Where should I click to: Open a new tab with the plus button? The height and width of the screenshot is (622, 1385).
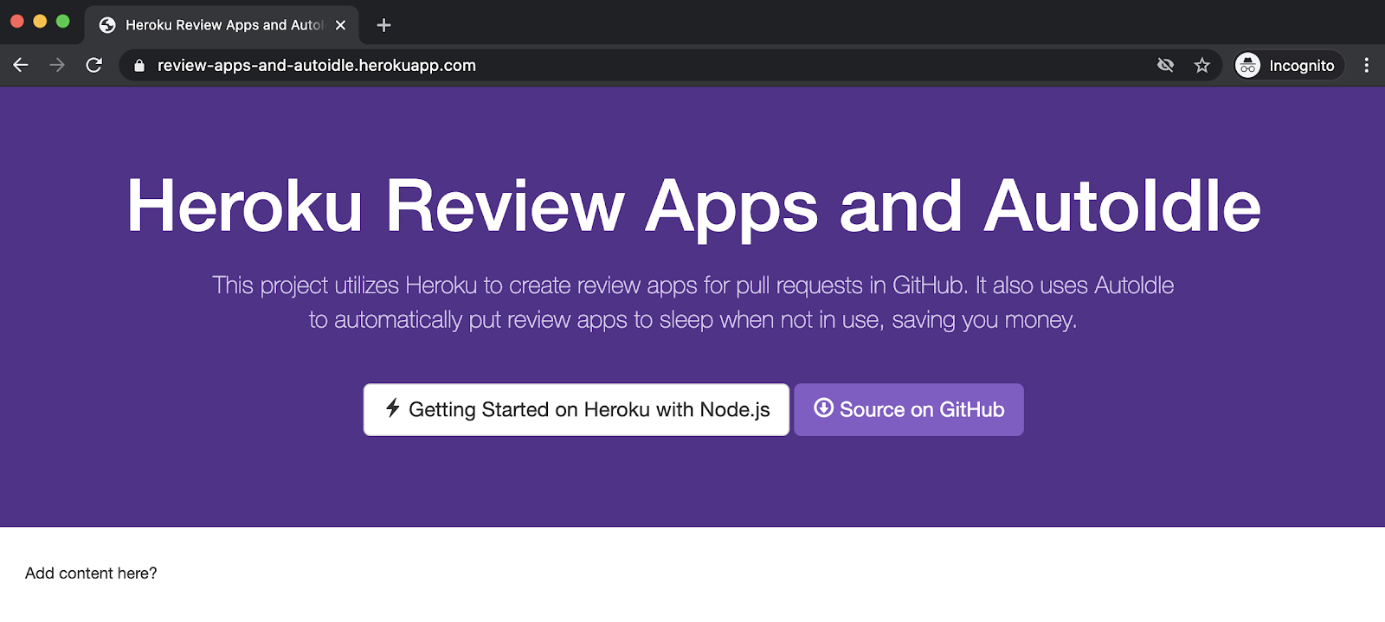384,25
